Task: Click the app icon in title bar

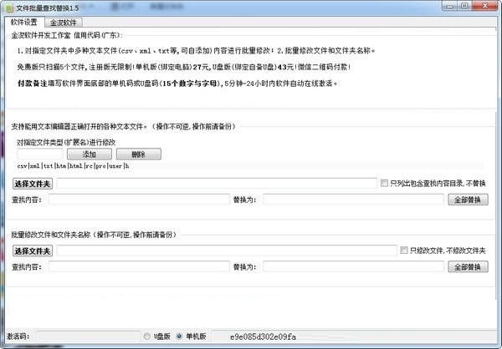Action: [x=8, y=8]
